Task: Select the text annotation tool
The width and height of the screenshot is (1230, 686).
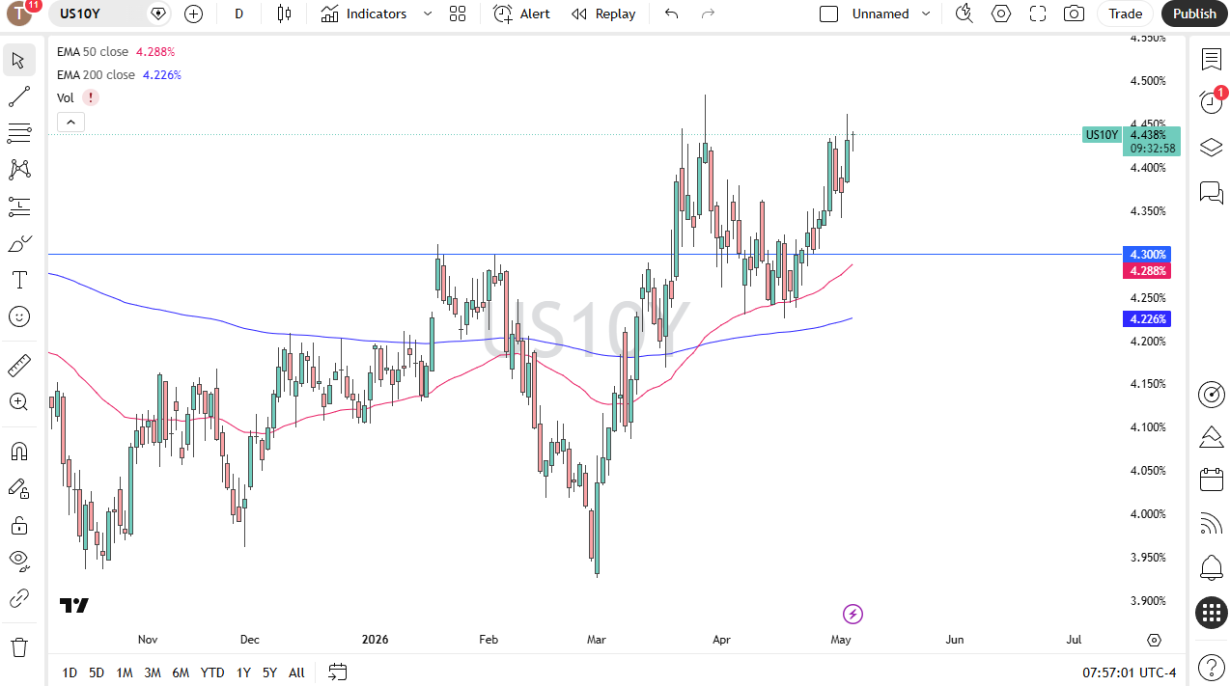Action: 18,280
